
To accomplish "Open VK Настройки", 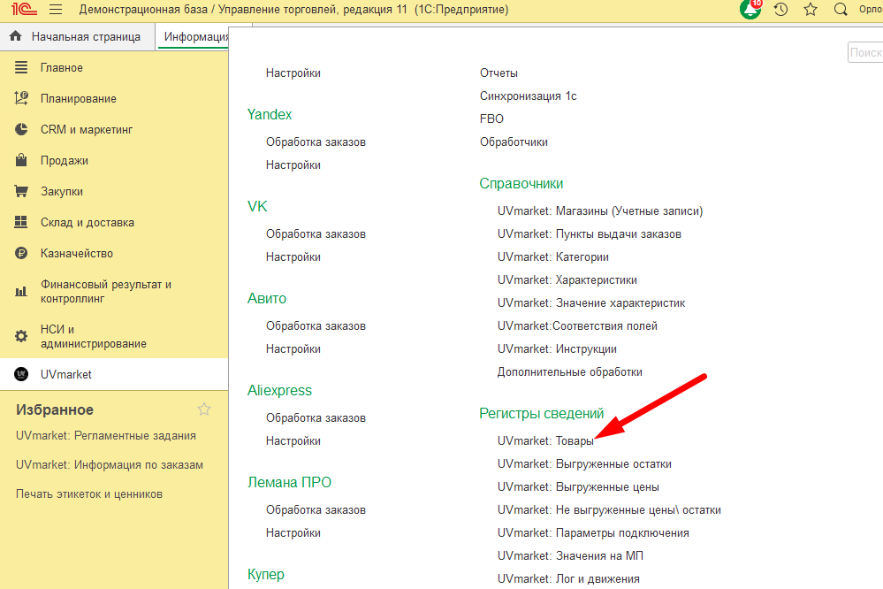I will [x=293, y=257].
